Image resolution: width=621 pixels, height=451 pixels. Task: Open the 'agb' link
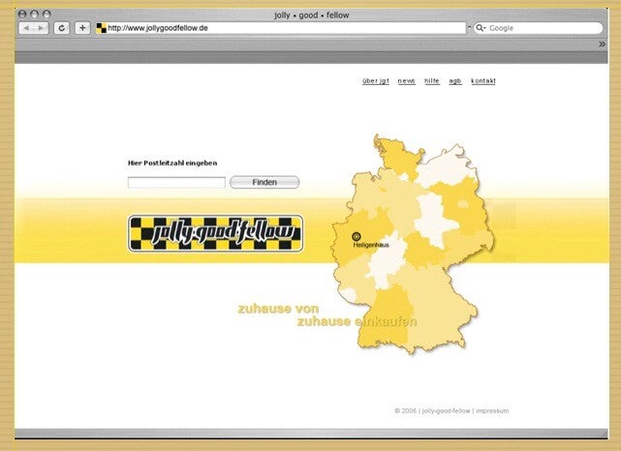point(455,80)
